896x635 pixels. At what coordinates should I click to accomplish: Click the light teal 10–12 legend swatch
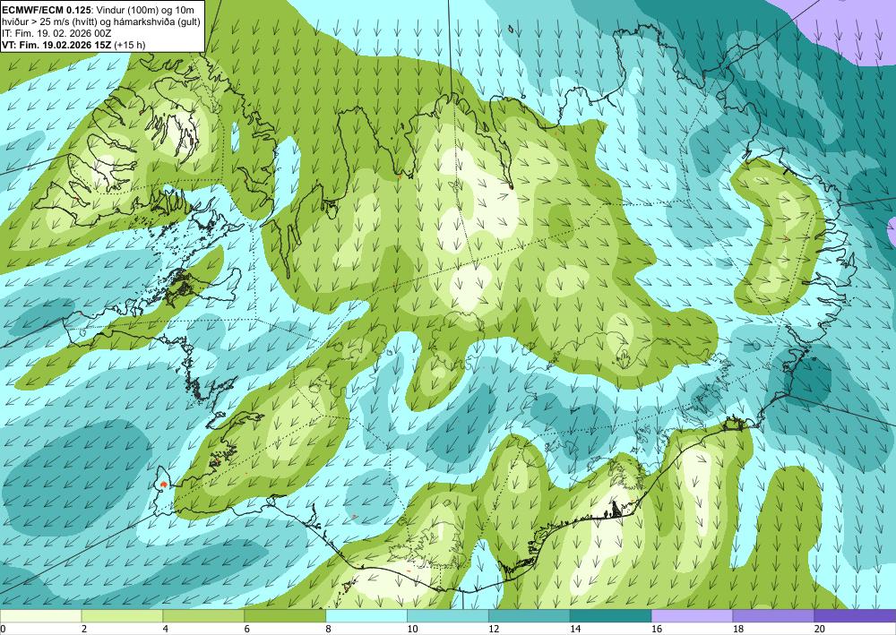tap(447, 615)
